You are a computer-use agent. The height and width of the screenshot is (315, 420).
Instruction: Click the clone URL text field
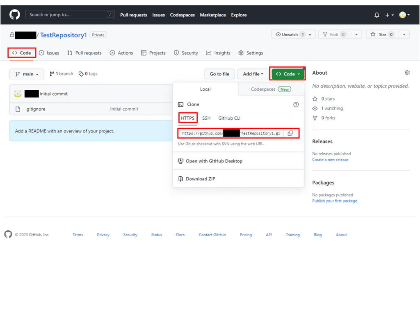click(231, 133)
